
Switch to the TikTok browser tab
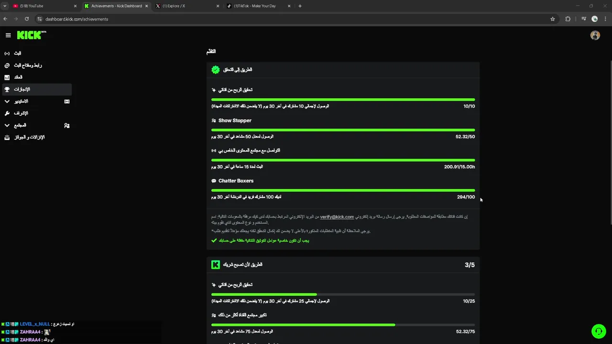tap(256, 6)
